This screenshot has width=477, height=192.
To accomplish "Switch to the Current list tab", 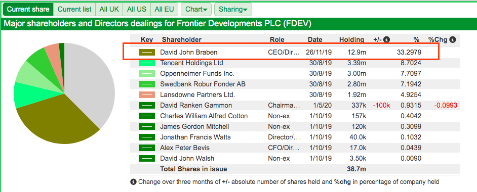I will [74, 10].
